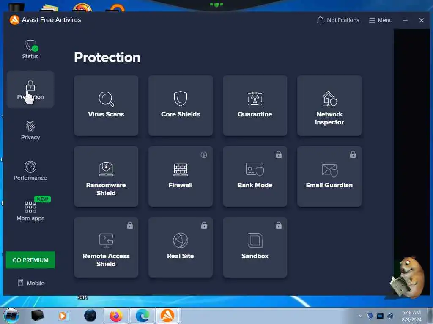Minimize the Avast window
Image resolution: width=433 pixels, height=324 pixels.
(405, 20)
